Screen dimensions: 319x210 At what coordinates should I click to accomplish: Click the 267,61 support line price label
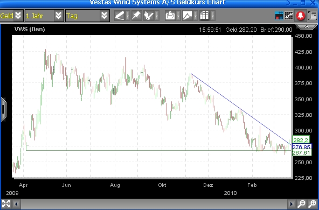click(x=302, y=153)
